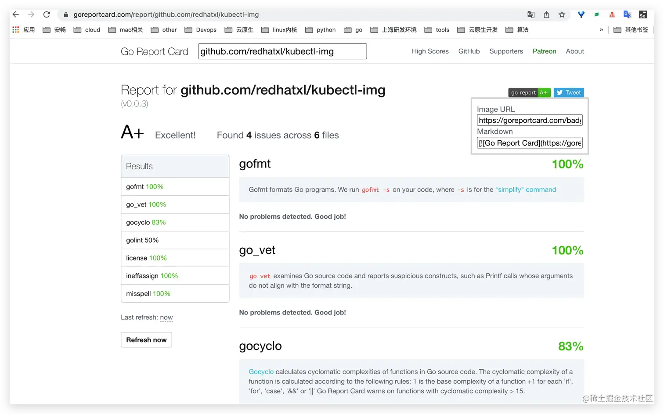The height and width of the screenshot is (414, 664).
Task: Open the translate page icon
Action: [x=531, y=14]
